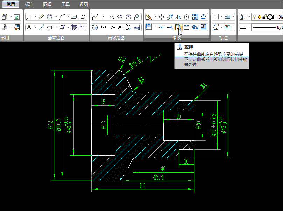This screenshot has width=283, height=211.
Task: Expand the Trim tool dropdown arrow
Action: coord(156,27)
